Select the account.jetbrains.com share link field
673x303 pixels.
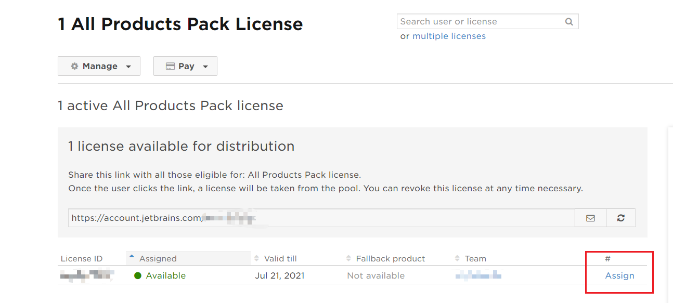point(321,218)
